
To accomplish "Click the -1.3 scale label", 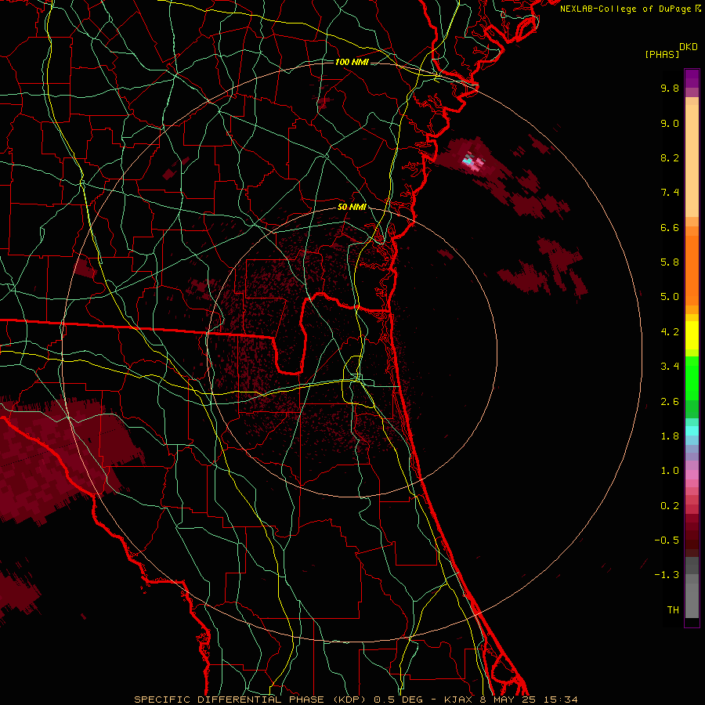I will pyautogui.click(x=667, y=575).
